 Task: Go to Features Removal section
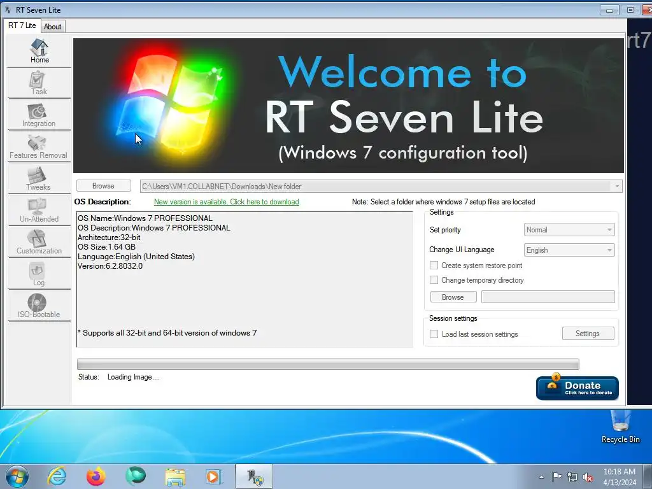tap(39, 147)
